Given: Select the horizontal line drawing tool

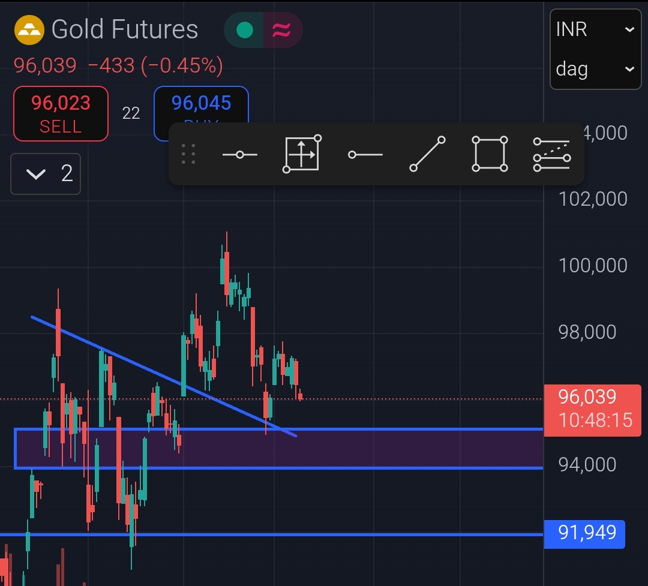Looking at the screenshot, I should (239, 155).
